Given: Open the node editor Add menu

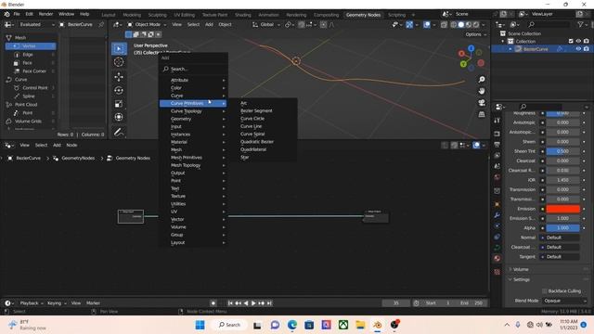Looking at the screenshot, I should pos(57,145).
